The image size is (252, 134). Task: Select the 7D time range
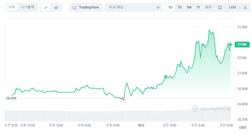coord(180,8)
